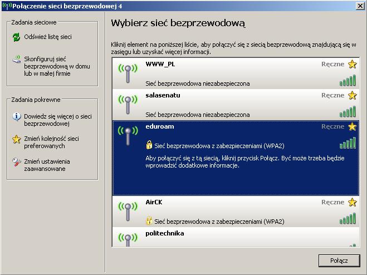Click padlock icon on AirCK row
The width and height of the screenshot is (367, 275).
pyautogui.click(x=149, y=220)
